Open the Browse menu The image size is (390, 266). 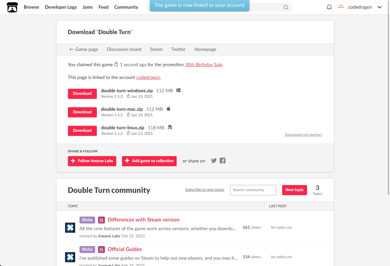[32, 7]
